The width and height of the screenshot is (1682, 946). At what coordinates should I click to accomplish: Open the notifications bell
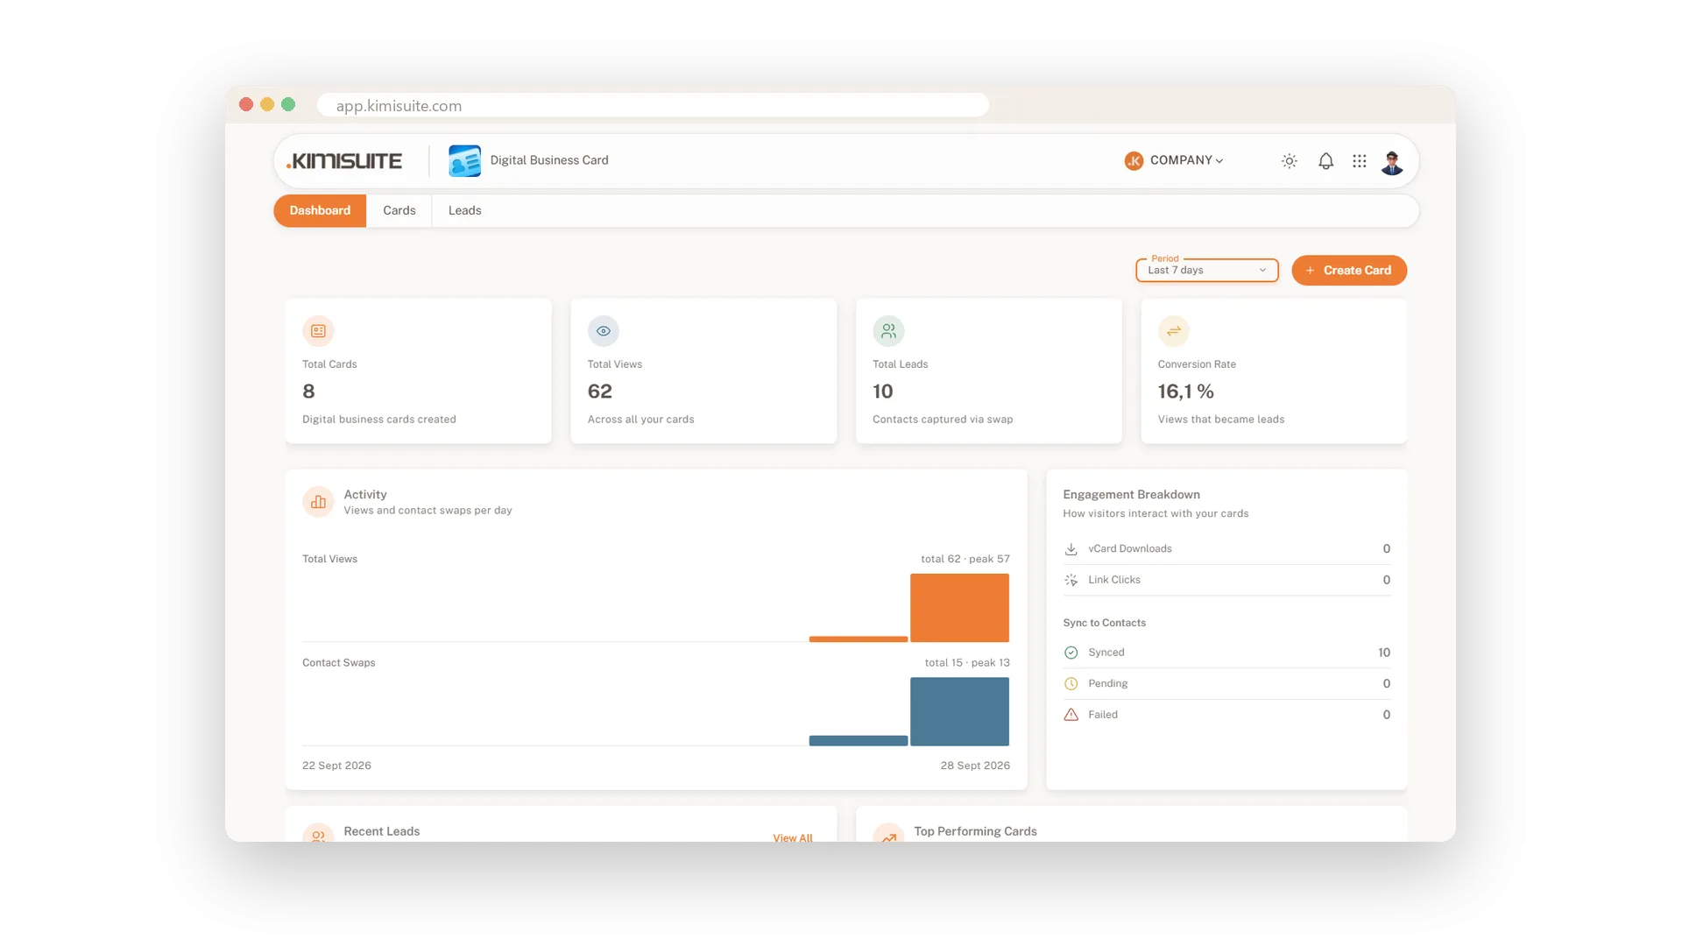[x=1326, y=161]
